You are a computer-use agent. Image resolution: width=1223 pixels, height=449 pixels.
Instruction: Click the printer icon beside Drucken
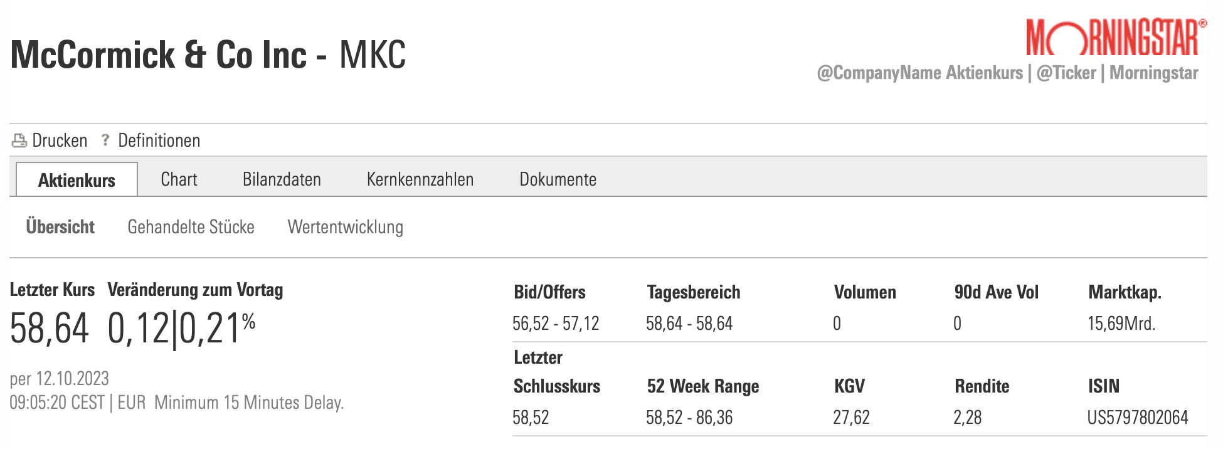(x=19, y=140)
